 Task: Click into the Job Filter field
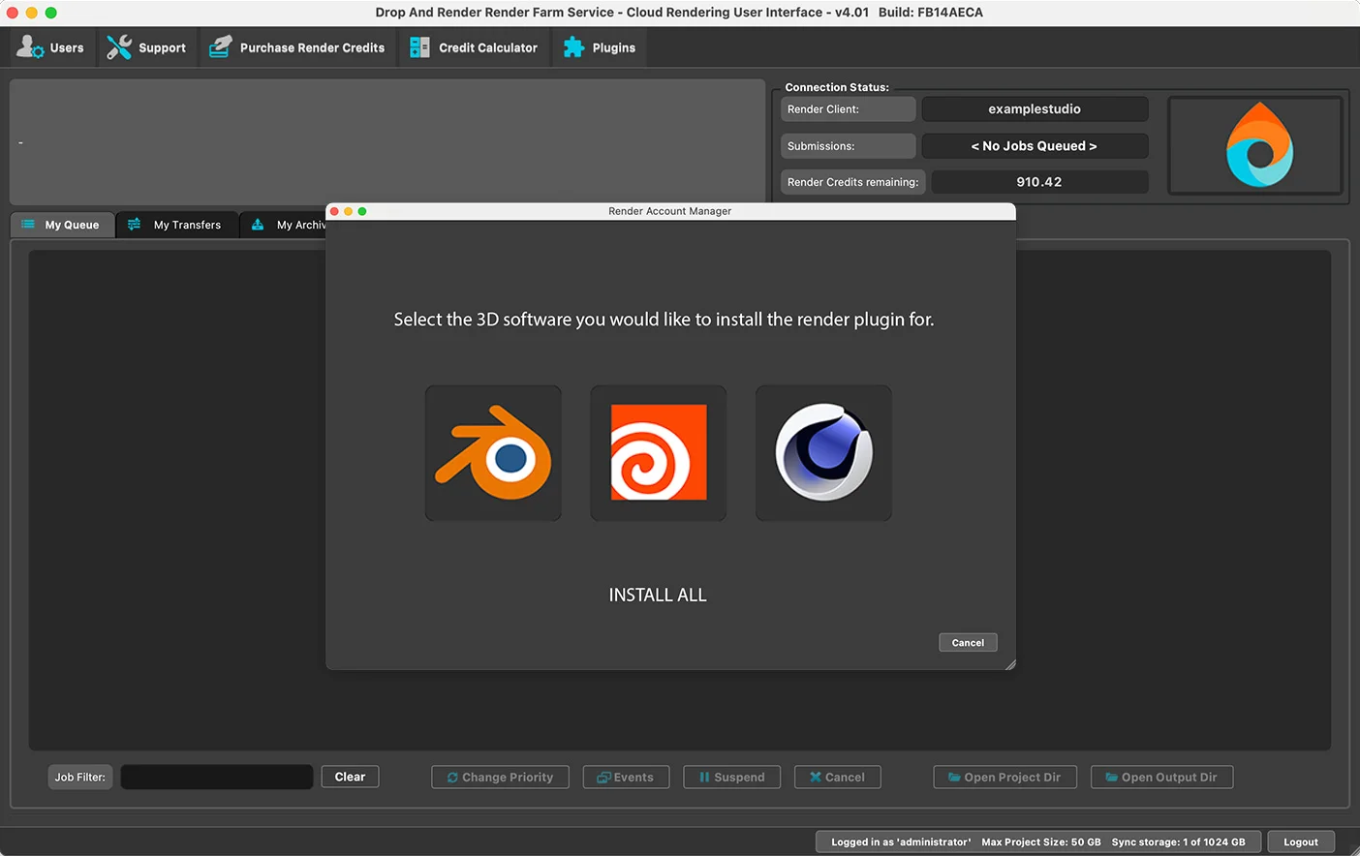coord(216,778)
